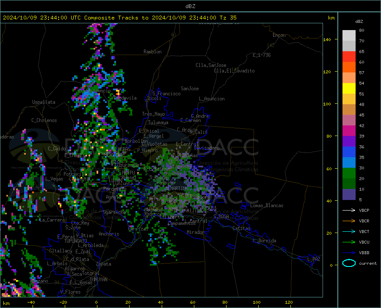Pick the bright yellow swatch between 54 and 51
This screenshot has height=308, width=381.
tap(349, 89)
